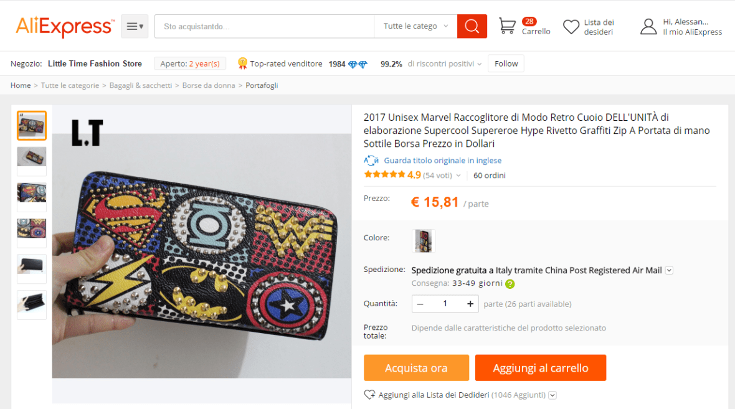Click 'Aggiungi al carrello' button

tap(540, 368)
